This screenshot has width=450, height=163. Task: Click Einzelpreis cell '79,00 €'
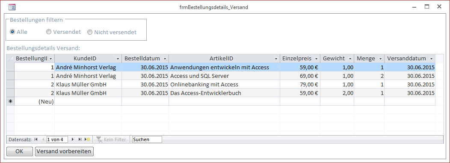click(300, 85)
